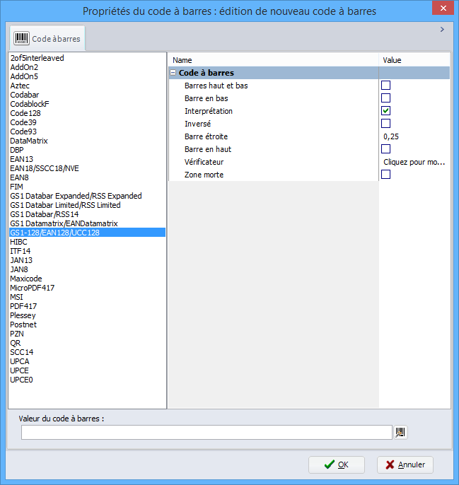
Task: Select Code128 barcode type
Action: click(x=24, y=113)
